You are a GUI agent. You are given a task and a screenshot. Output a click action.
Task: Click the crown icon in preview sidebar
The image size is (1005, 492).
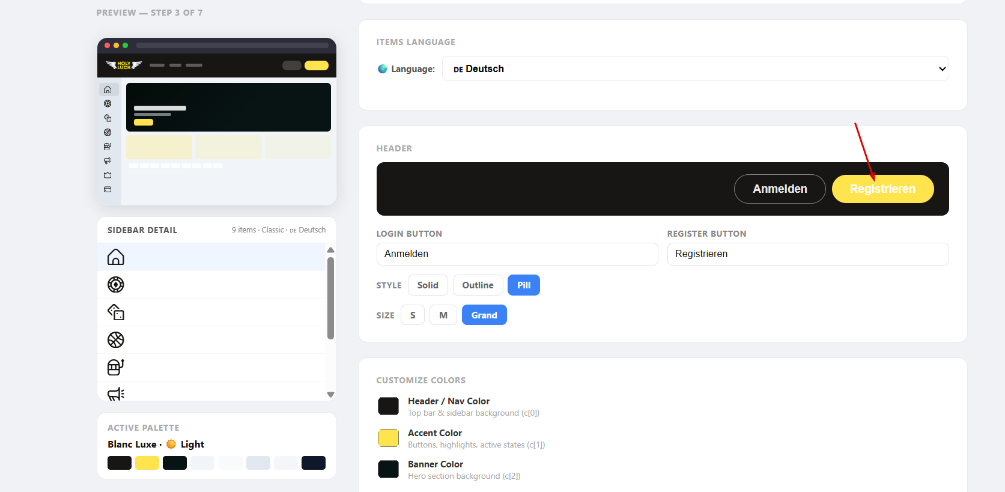(108, 175)
